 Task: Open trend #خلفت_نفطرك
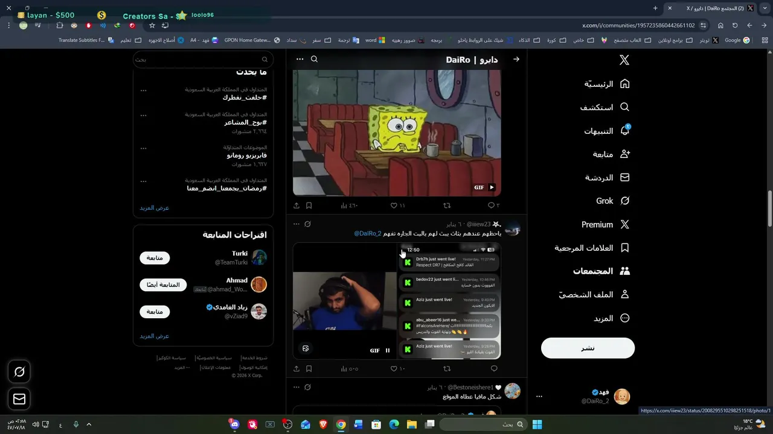pyautogui.click(x=245, y=98)
